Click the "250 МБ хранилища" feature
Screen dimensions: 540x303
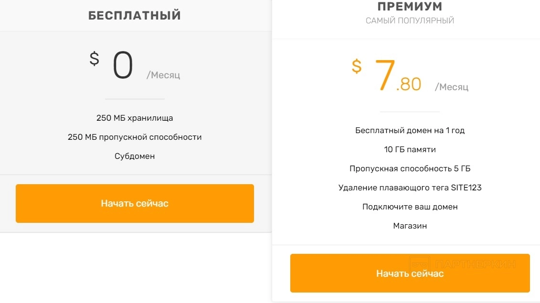[135, 118]
